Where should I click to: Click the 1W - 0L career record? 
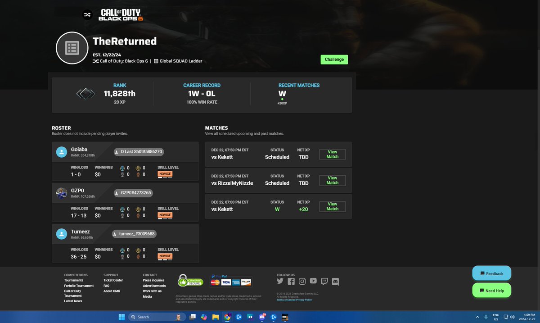tap(202, 94)
